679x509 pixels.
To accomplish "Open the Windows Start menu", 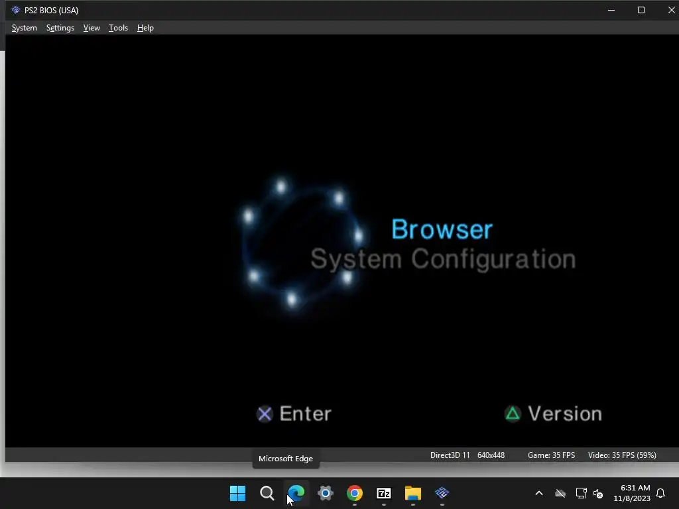I will (x=237, y=493).
